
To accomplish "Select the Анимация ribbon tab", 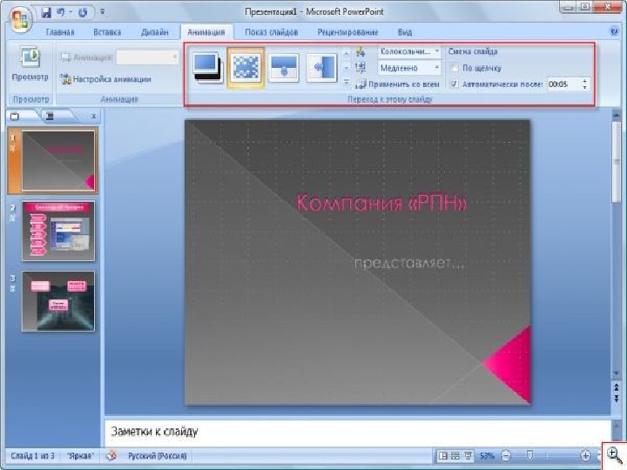I will pos(206,32).
